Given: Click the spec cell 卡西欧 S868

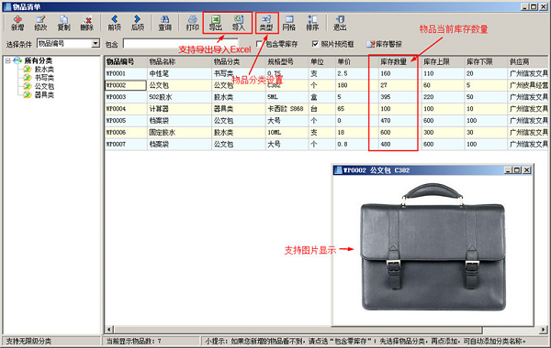Looking at the screenshot, I should (x=286, y=109).
